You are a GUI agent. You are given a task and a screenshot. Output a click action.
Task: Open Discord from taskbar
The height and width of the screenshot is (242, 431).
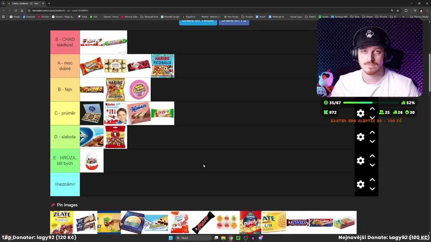pyautogui.click(x=260, y=238)
